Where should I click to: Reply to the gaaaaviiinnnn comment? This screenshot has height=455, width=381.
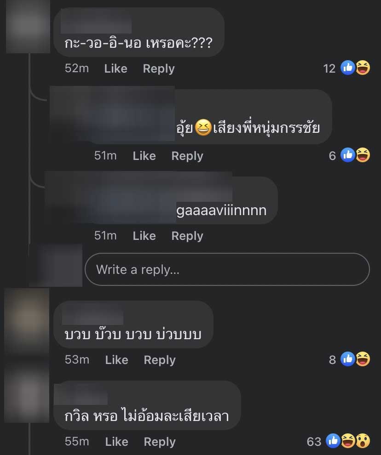point(187,236)
